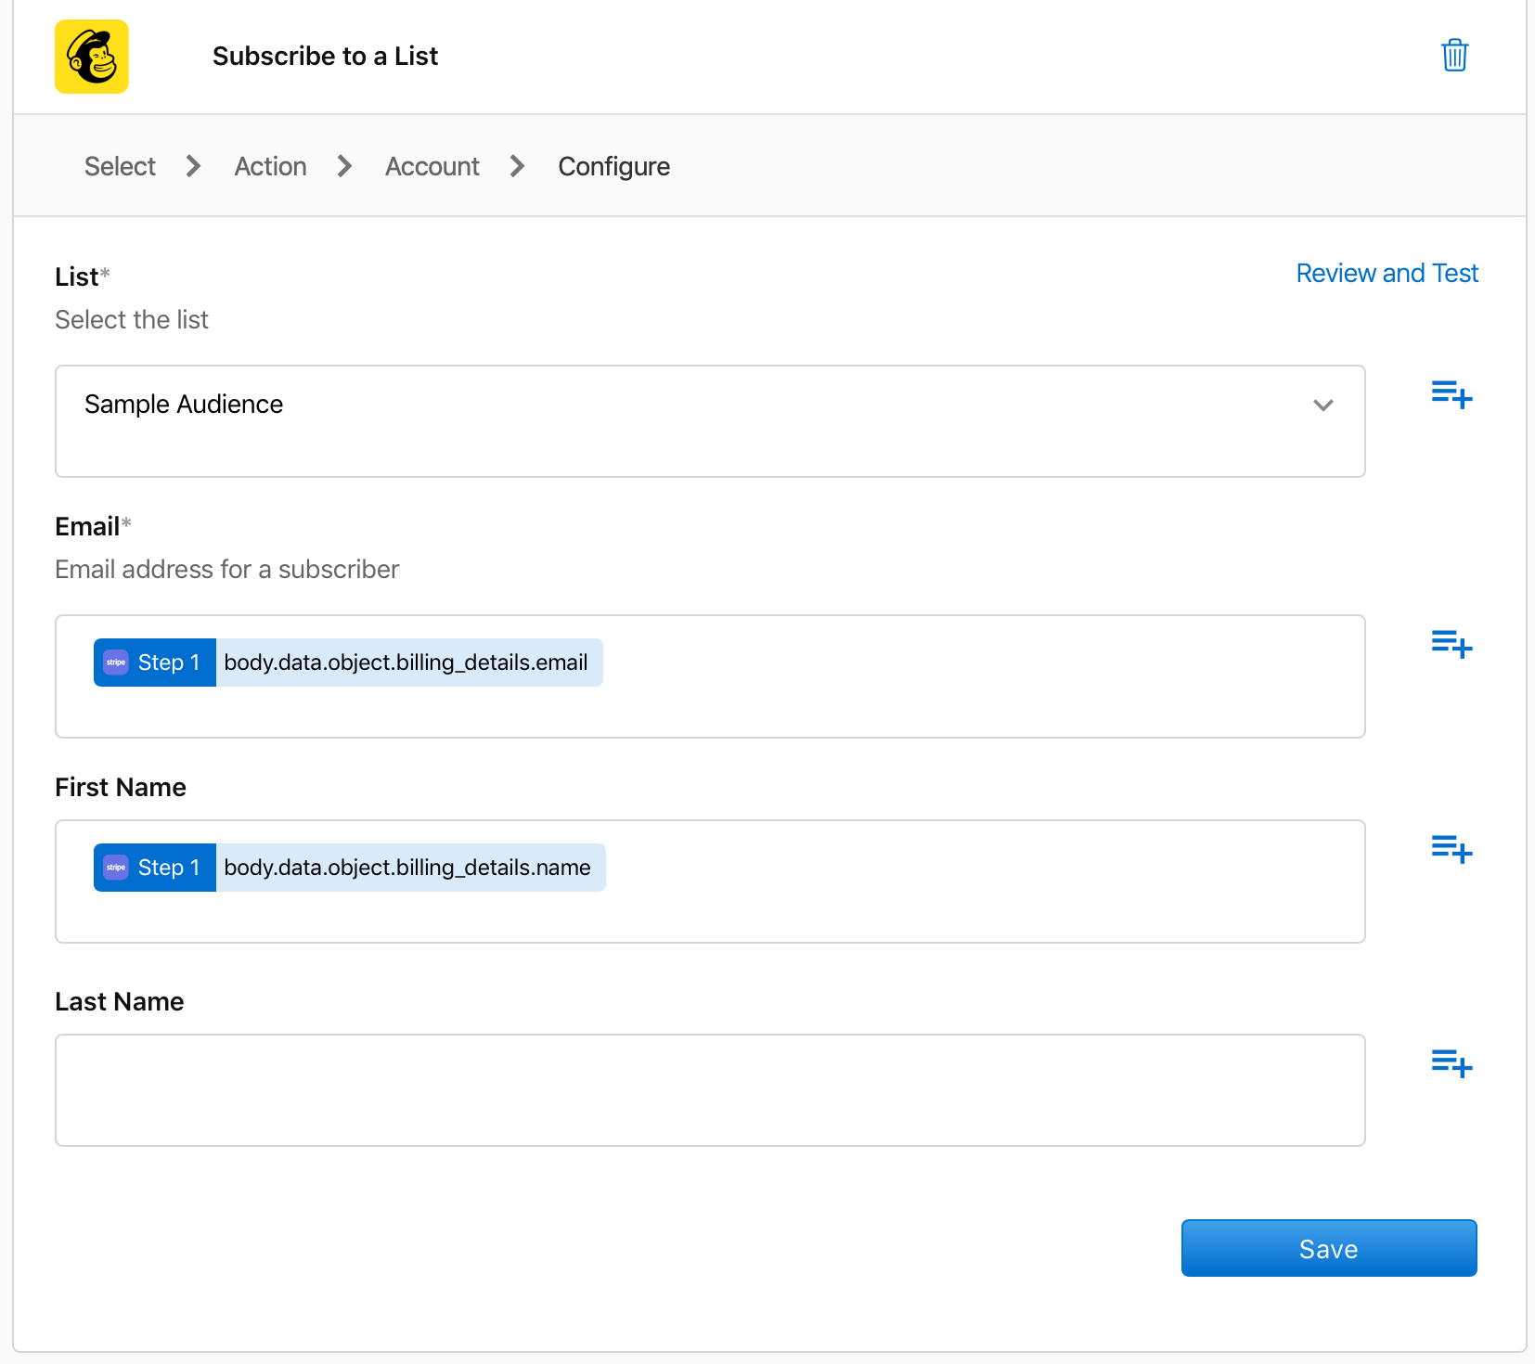This screenshot has width=1535, height=1364.
Task: Delete this step with the trash icon
Action: click(1454, 55)
